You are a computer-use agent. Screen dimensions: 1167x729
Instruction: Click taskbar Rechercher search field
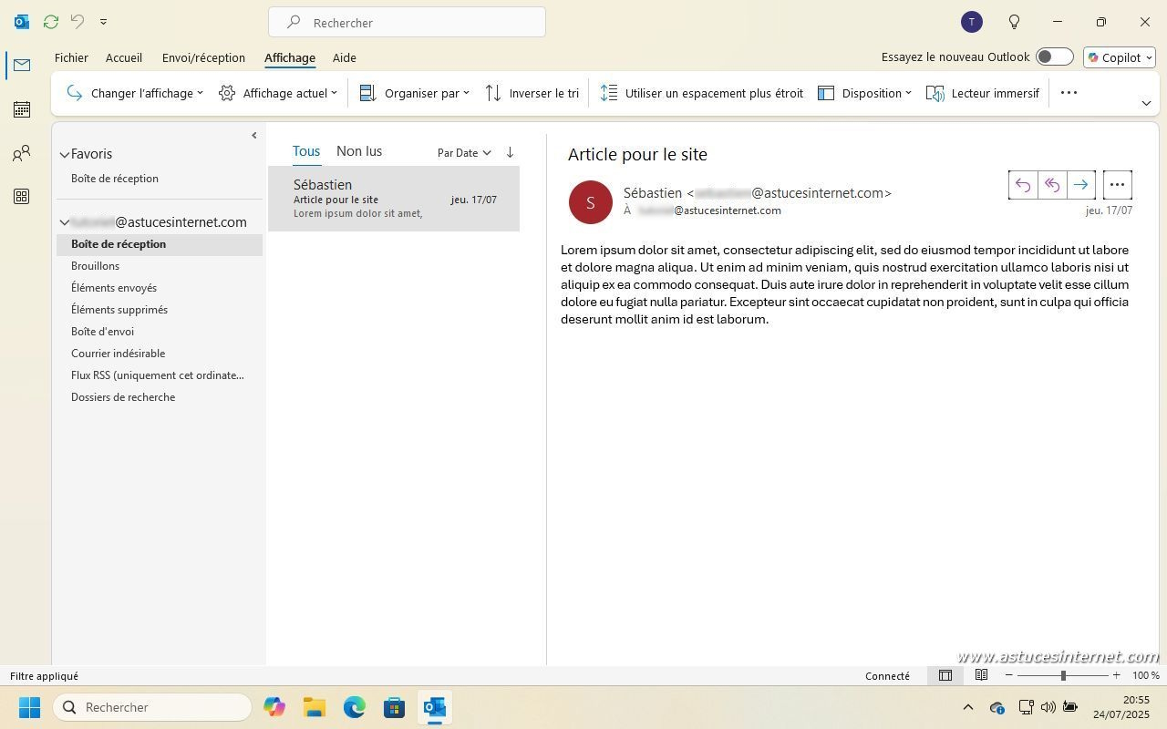pos(153,707)
